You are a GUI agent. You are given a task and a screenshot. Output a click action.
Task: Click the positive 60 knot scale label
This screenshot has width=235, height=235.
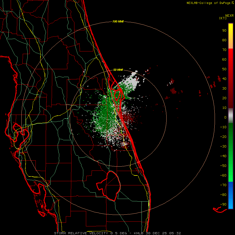(x=224, y=59)
